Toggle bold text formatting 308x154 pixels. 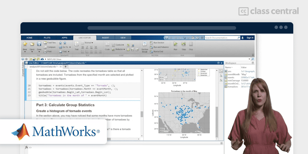click(x=83, y=47)
